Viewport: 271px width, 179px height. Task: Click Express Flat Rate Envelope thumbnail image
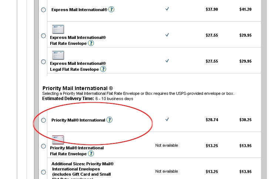pyautogui.click(x=58, y=29)
